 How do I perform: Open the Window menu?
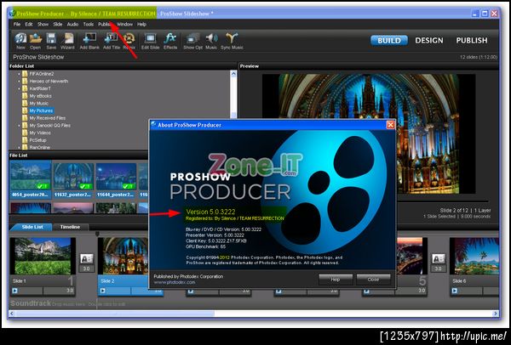pyautogui.click(x=124, y=25)
